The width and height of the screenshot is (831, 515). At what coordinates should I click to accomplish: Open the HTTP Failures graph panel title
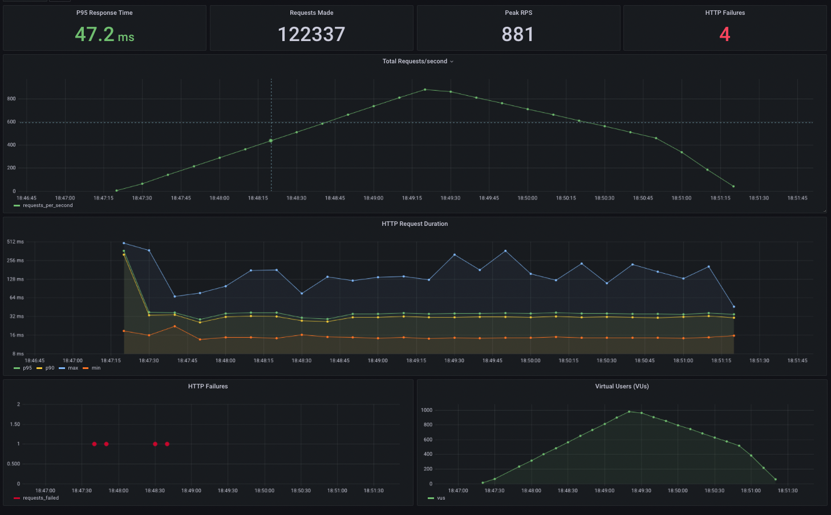208,386
